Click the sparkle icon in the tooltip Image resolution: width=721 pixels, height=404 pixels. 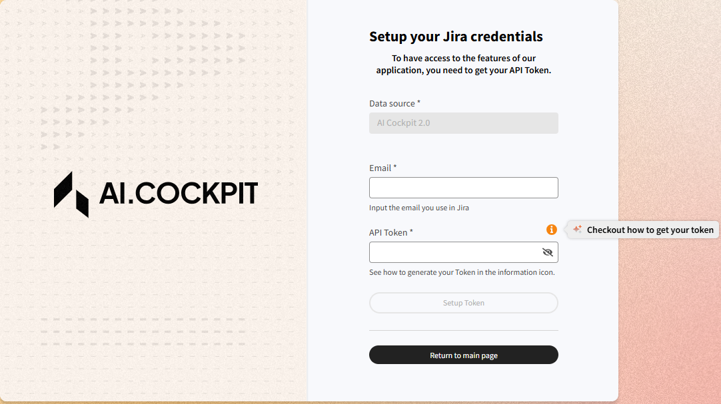(x=578, y=230)
